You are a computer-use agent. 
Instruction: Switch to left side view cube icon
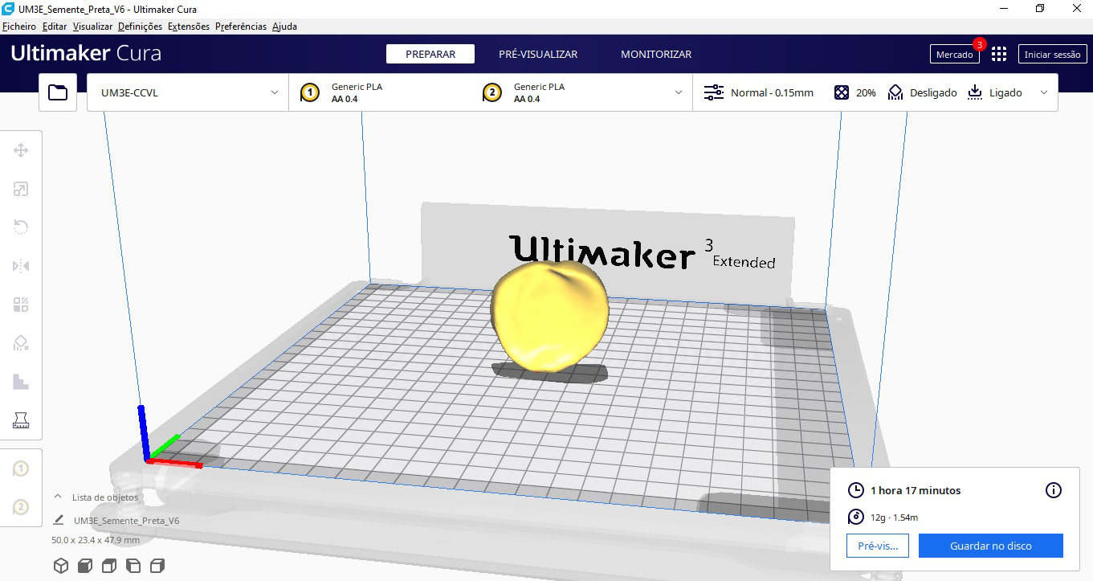pyautogui.click(x=133, y=566)
